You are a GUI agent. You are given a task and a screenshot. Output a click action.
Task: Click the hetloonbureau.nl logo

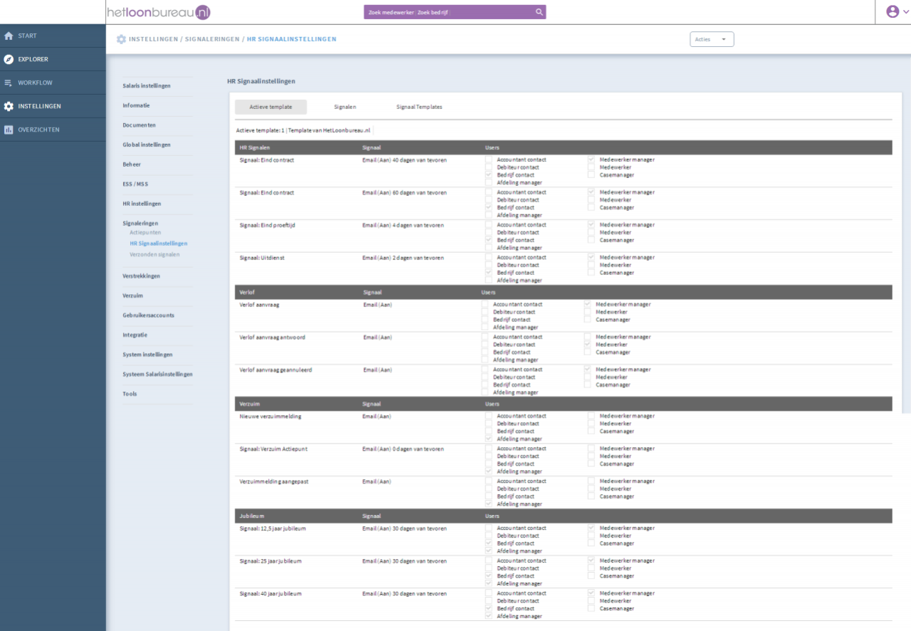(159, 12)
